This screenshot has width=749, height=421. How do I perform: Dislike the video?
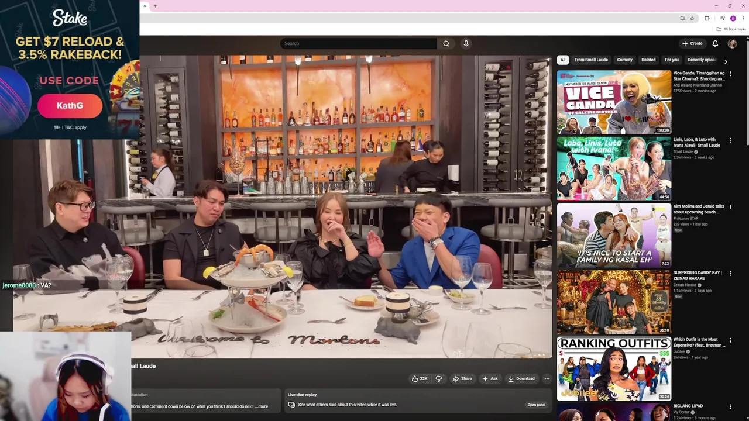pyautogui.click(x=438, y=378)
